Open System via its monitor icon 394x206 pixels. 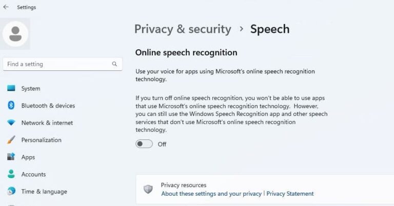[11, 89]
